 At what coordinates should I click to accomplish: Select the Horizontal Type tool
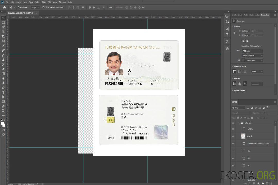(3, 92)
